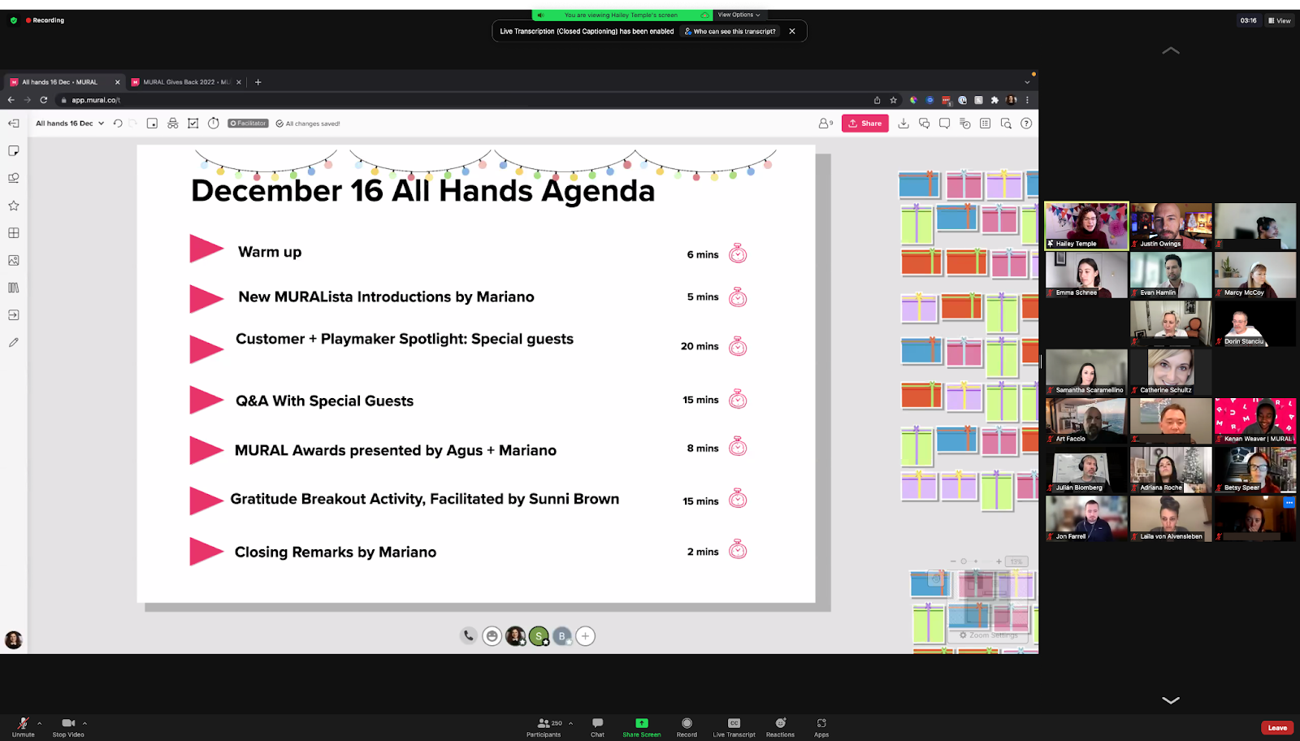Open Reactions menu
Image resolution: width=1300 pixels, height=741 pixels.
tap(780, 726)
